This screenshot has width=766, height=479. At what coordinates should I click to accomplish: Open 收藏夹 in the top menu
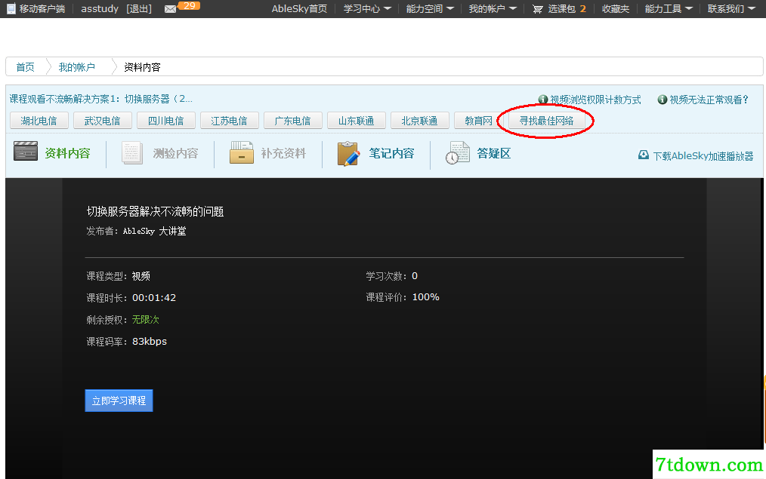click(616, 9)
